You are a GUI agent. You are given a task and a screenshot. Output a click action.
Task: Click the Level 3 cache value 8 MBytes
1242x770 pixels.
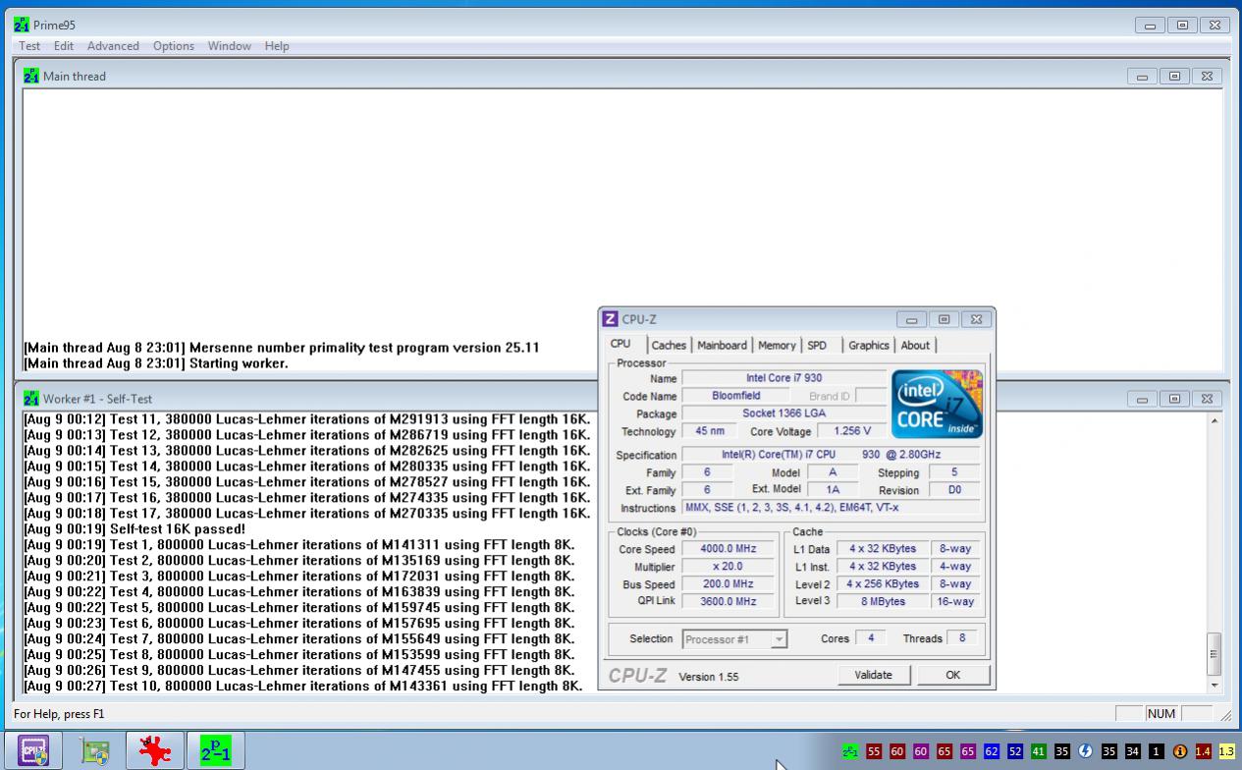[882, 601]
